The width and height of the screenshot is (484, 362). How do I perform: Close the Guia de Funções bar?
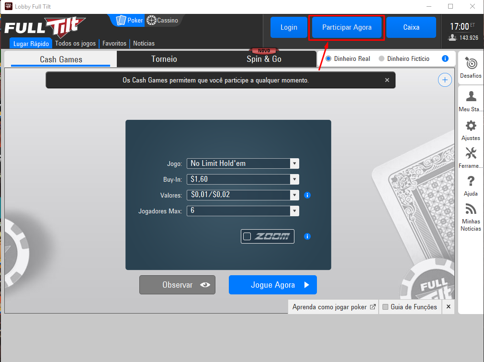click(x=448, y=307)
